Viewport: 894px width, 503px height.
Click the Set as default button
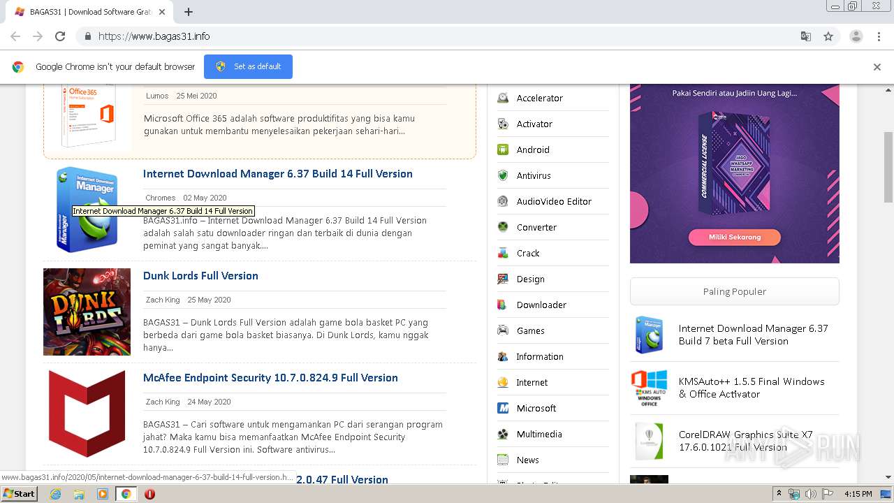248,66
